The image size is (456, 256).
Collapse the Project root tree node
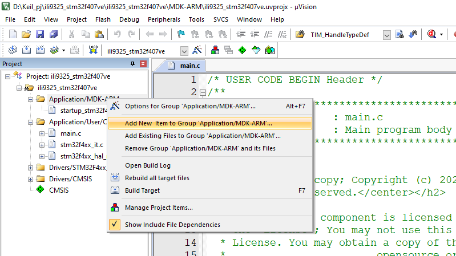[7, 76]
